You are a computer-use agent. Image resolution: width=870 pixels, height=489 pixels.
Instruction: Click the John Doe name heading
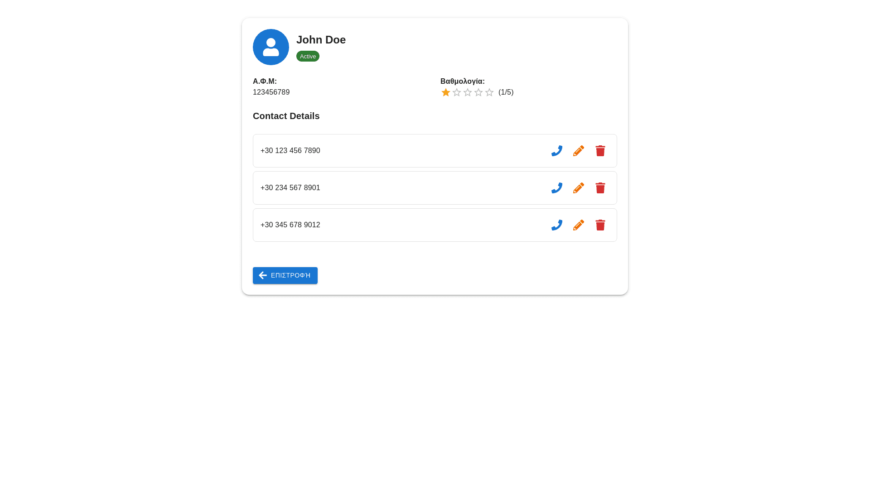tap(321, 40)
